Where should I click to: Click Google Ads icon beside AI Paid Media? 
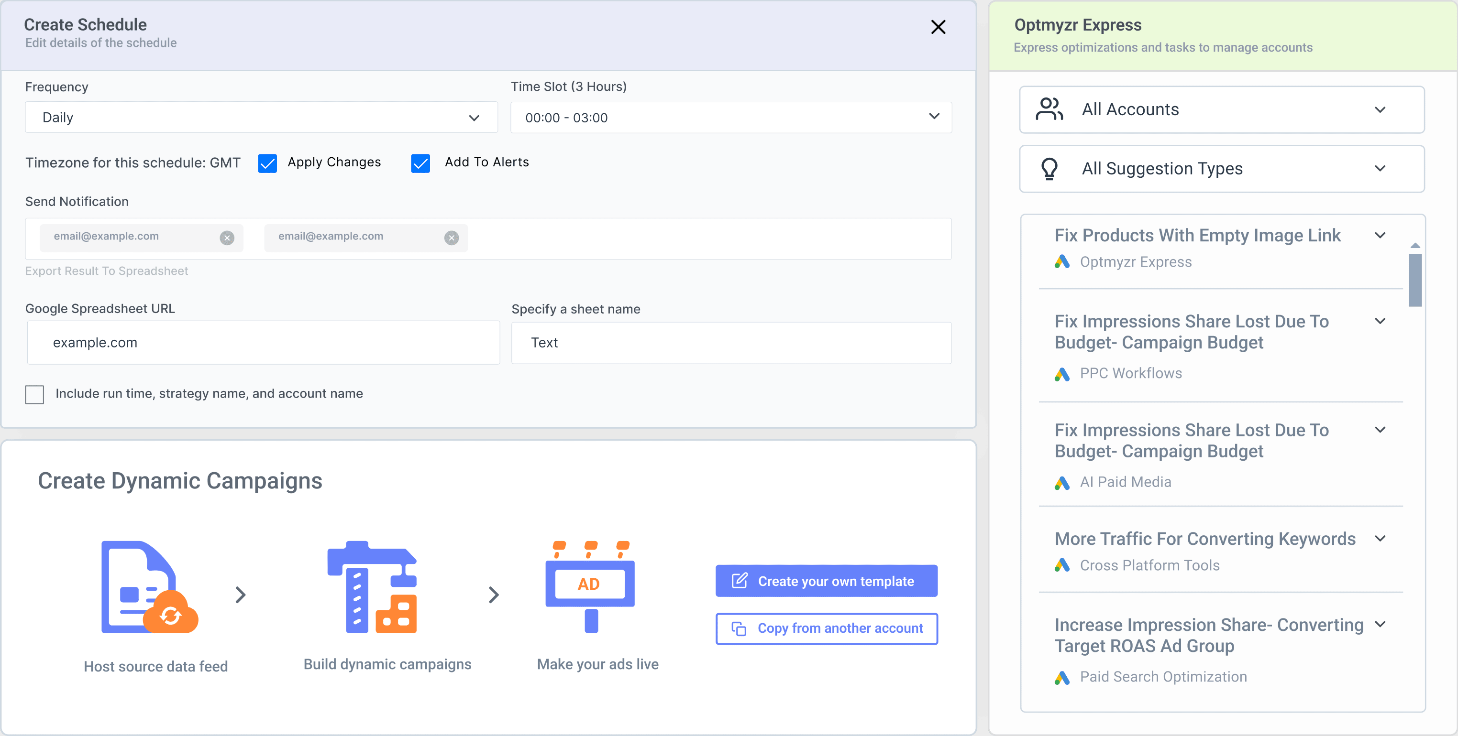point(1062,482)
